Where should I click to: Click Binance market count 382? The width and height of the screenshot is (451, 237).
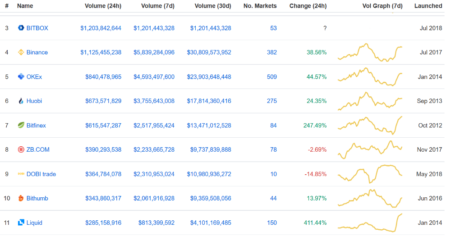pos(272,52)
